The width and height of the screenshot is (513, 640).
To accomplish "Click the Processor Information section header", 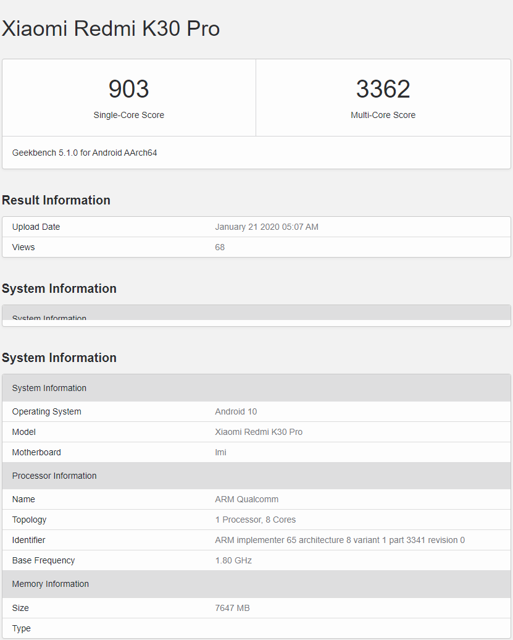I will point(54,476).
